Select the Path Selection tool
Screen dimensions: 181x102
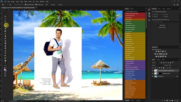point(5,56)
